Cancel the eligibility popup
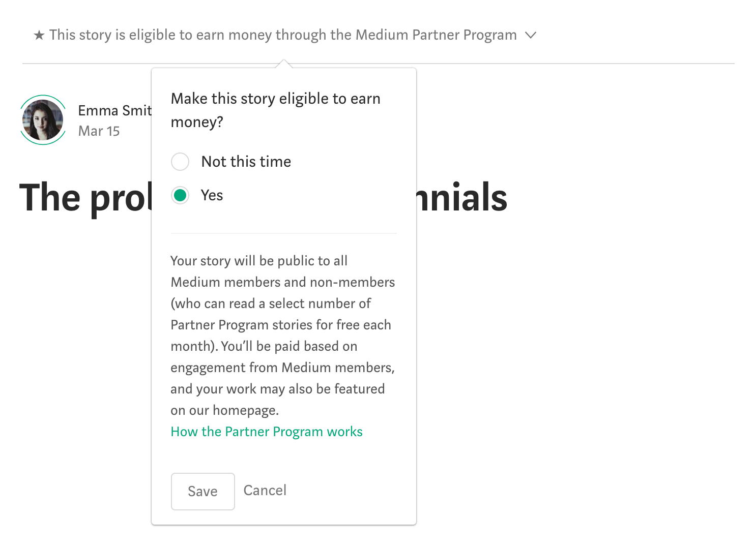 coord(265,491)
